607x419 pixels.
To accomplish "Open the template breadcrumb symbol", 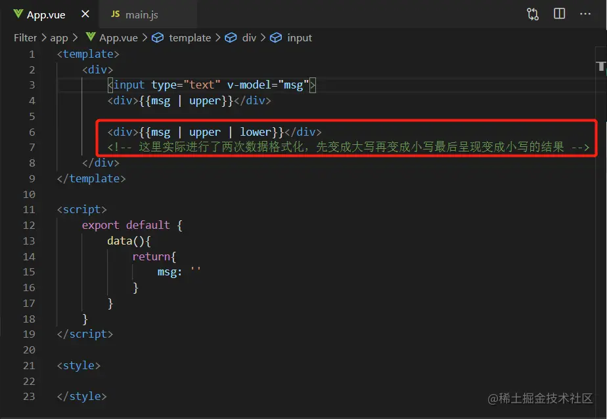I will [x=190, y=38].
